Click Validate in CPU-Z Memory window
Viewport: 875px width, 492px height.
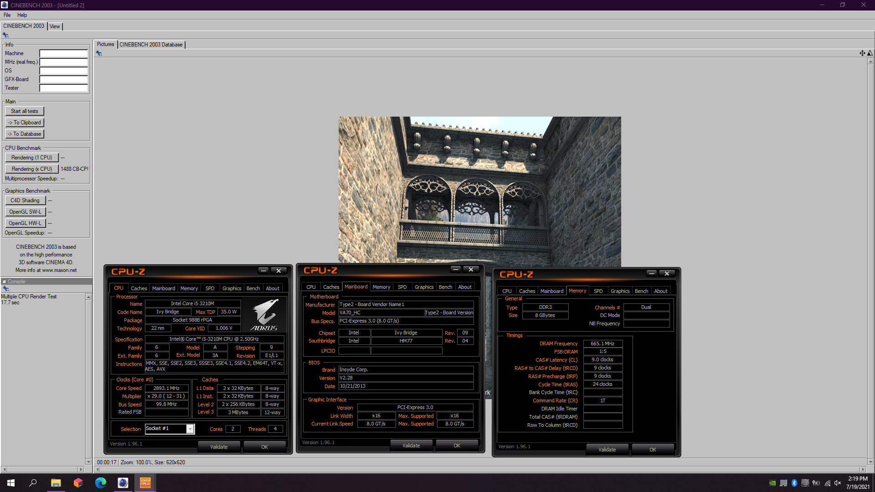pos(607,450)
